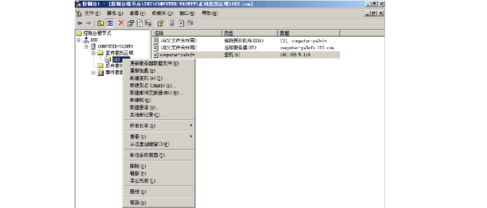
Task: Click the gray server toolbar icon
Action: [x=172, y=23]
